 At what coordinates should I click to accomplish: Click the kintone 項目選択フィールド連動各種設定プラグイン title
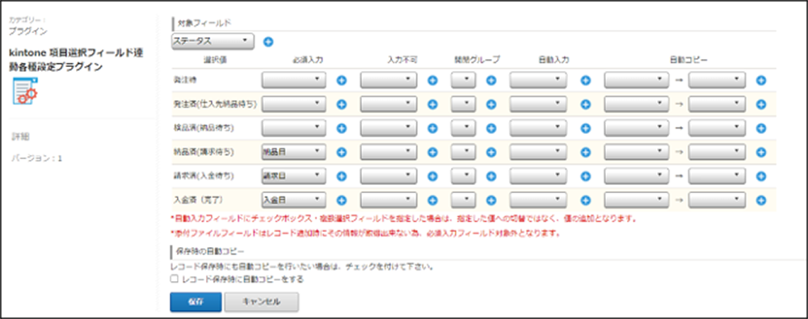click(x=76, y=60)
